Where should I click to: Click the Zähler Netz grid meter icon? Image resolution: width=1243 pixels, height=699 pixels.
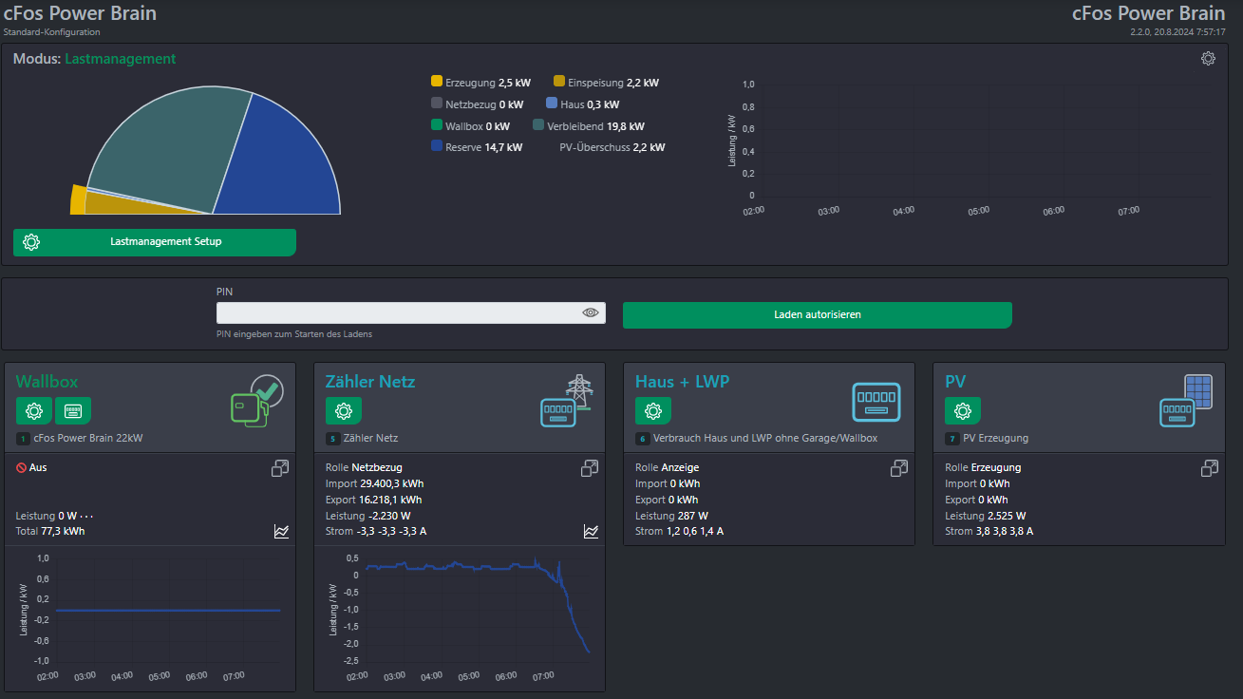click(567, 401)
